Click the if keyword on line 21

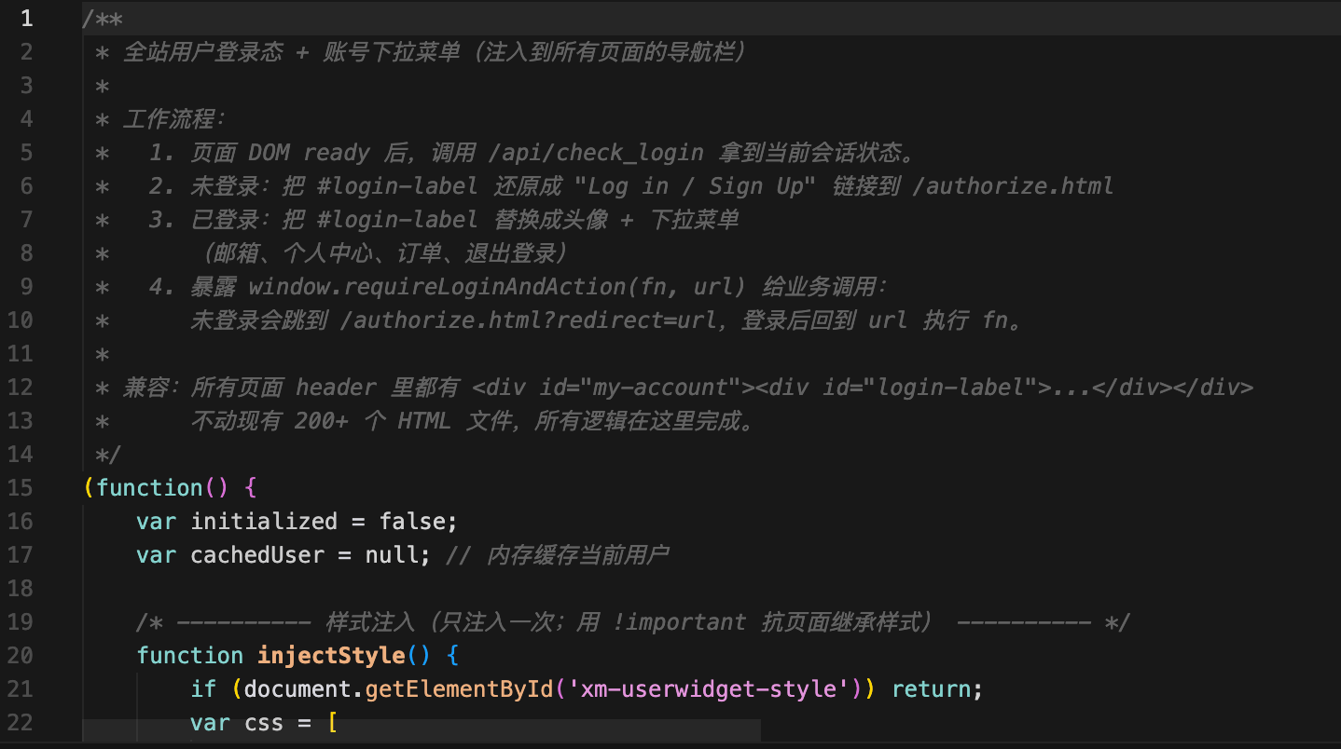204,689
